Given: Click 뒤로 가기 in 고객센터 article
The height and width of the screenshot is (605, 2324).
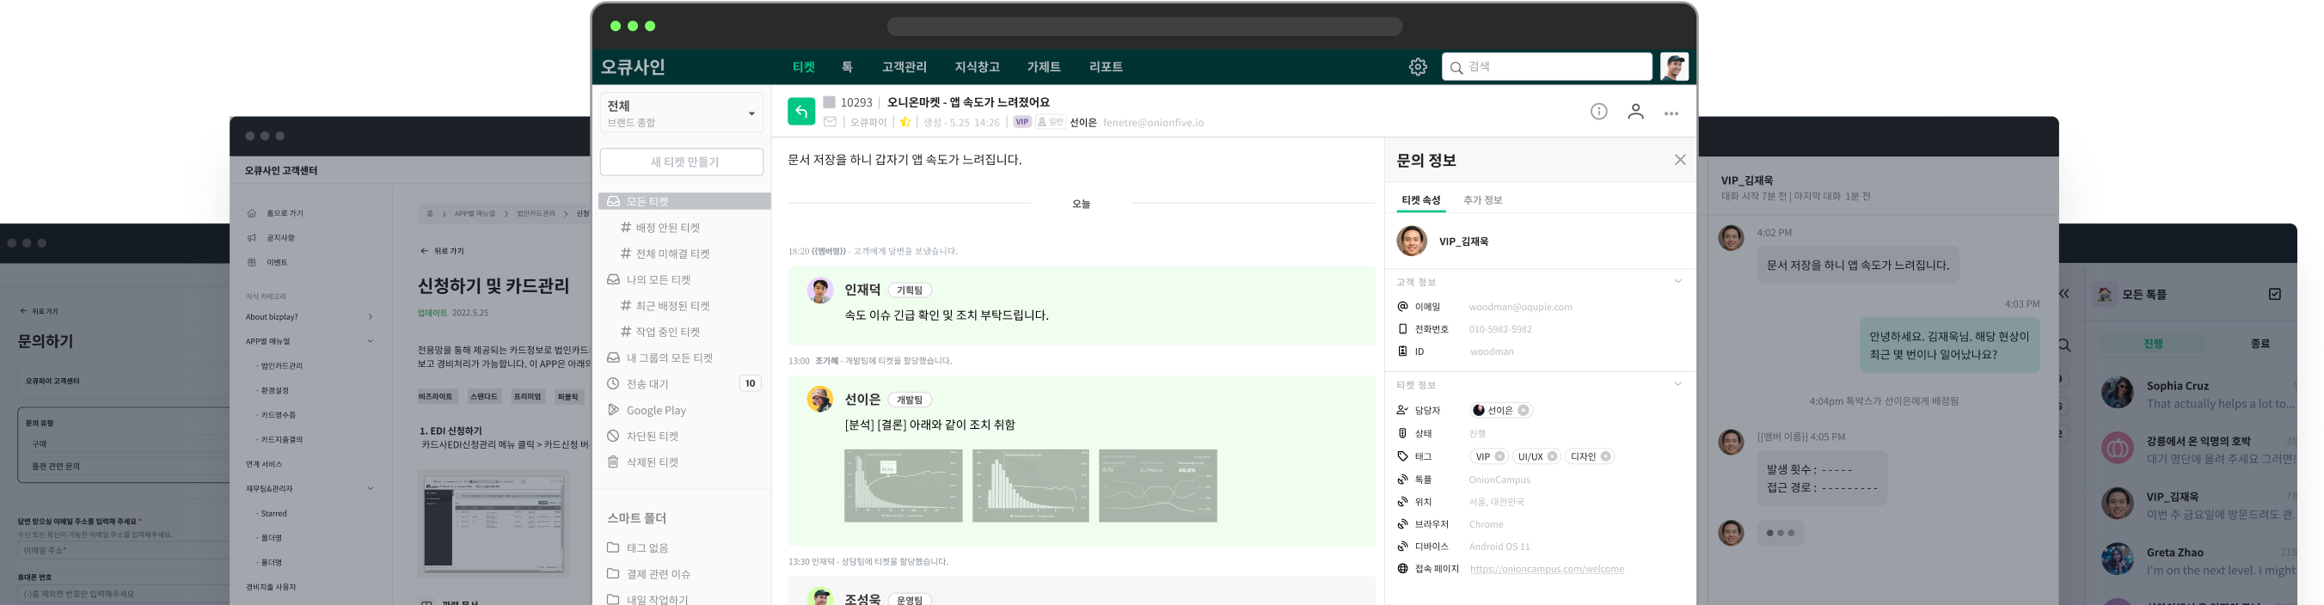Looking at the screenshot, I should coord(442,251).
